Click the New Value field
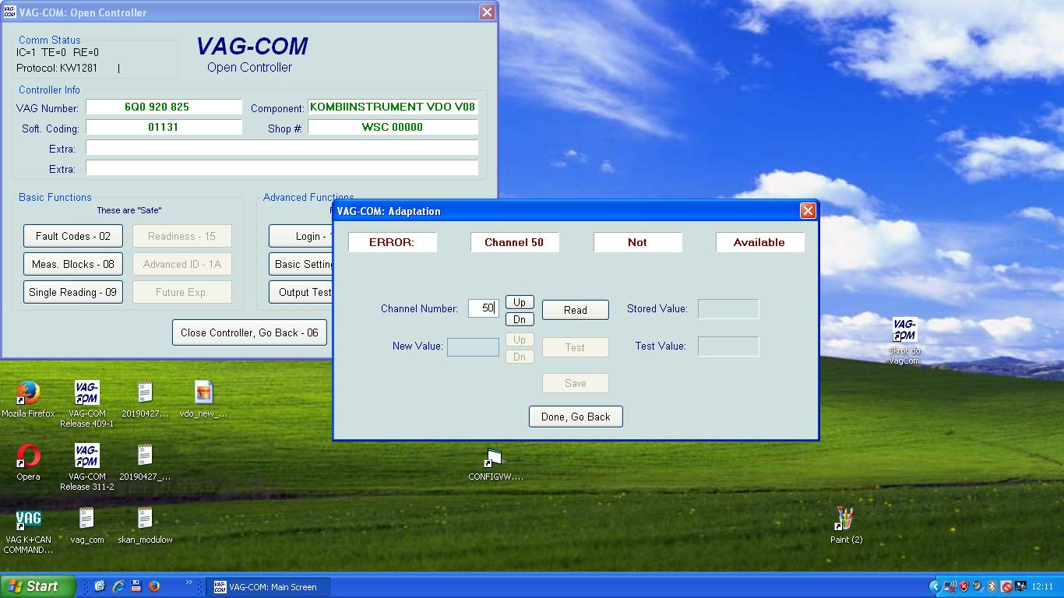 (473, 346)
